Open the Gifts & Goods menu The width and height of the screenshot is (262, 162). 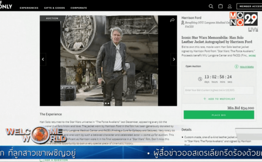54,8
